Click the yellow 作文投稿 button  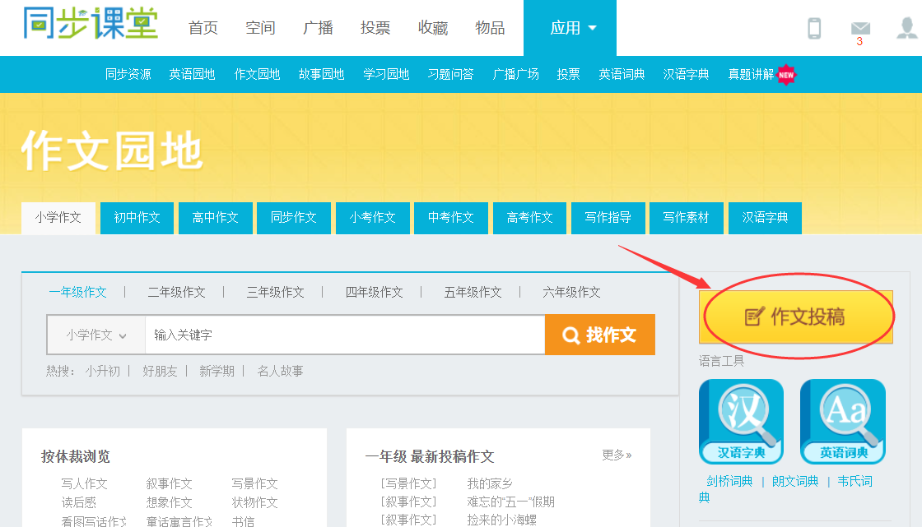(x=795, y=317)
